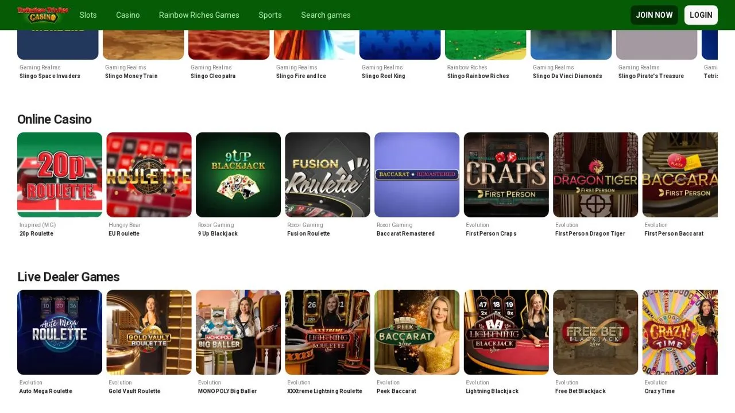Launch the Peek Baccarat live game

[417, 332]
